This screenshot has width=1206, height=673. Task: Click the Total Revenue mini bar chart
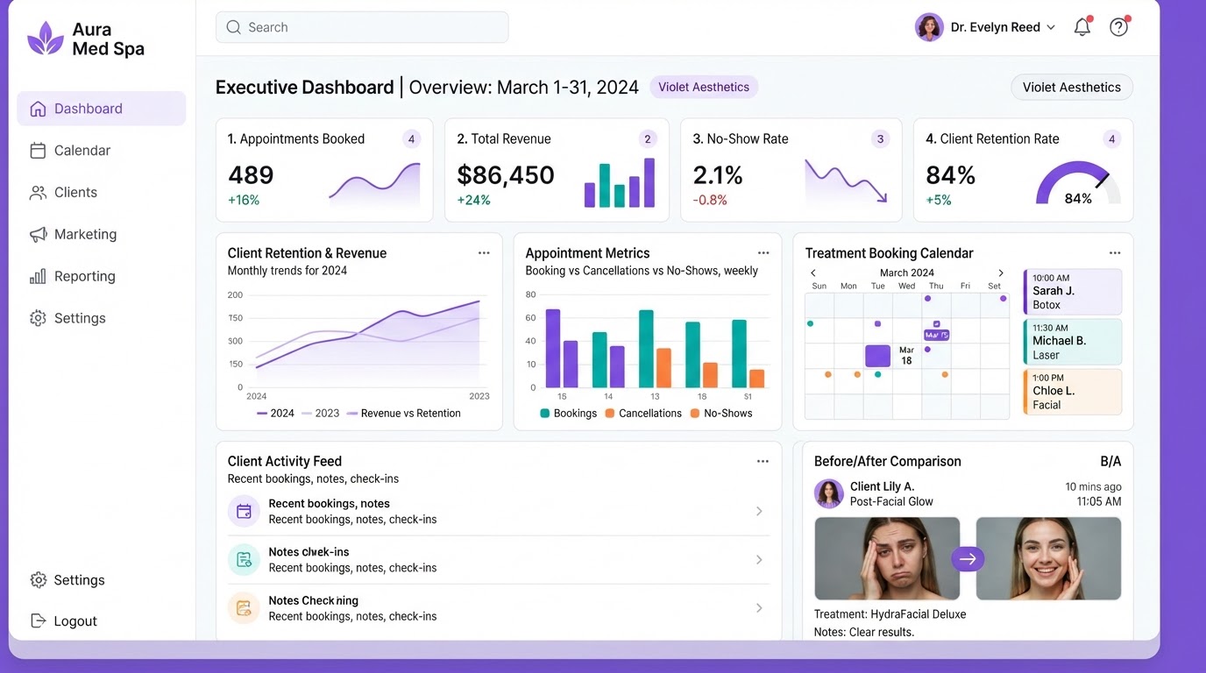(620, 182)
